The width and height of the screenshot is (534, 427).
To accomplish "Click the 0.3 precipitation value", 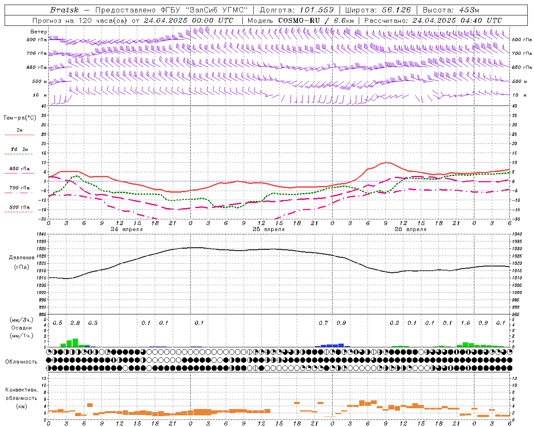I will tap(93, 323).
